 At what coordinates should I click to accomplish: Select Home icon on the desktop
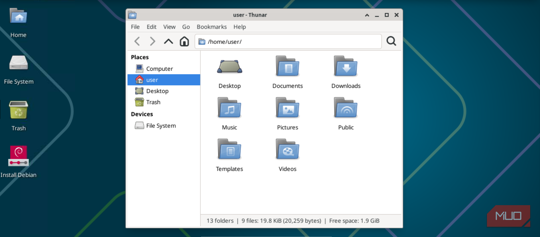pyautogui.click(x=19, y=23)
